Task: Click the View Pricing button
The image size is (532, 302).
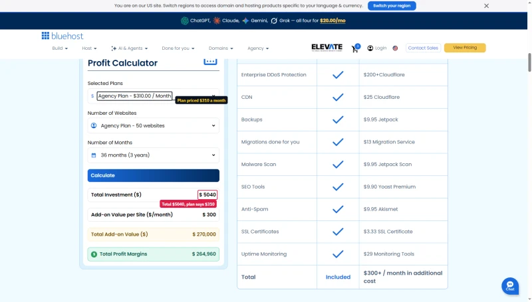Action: 465,48
